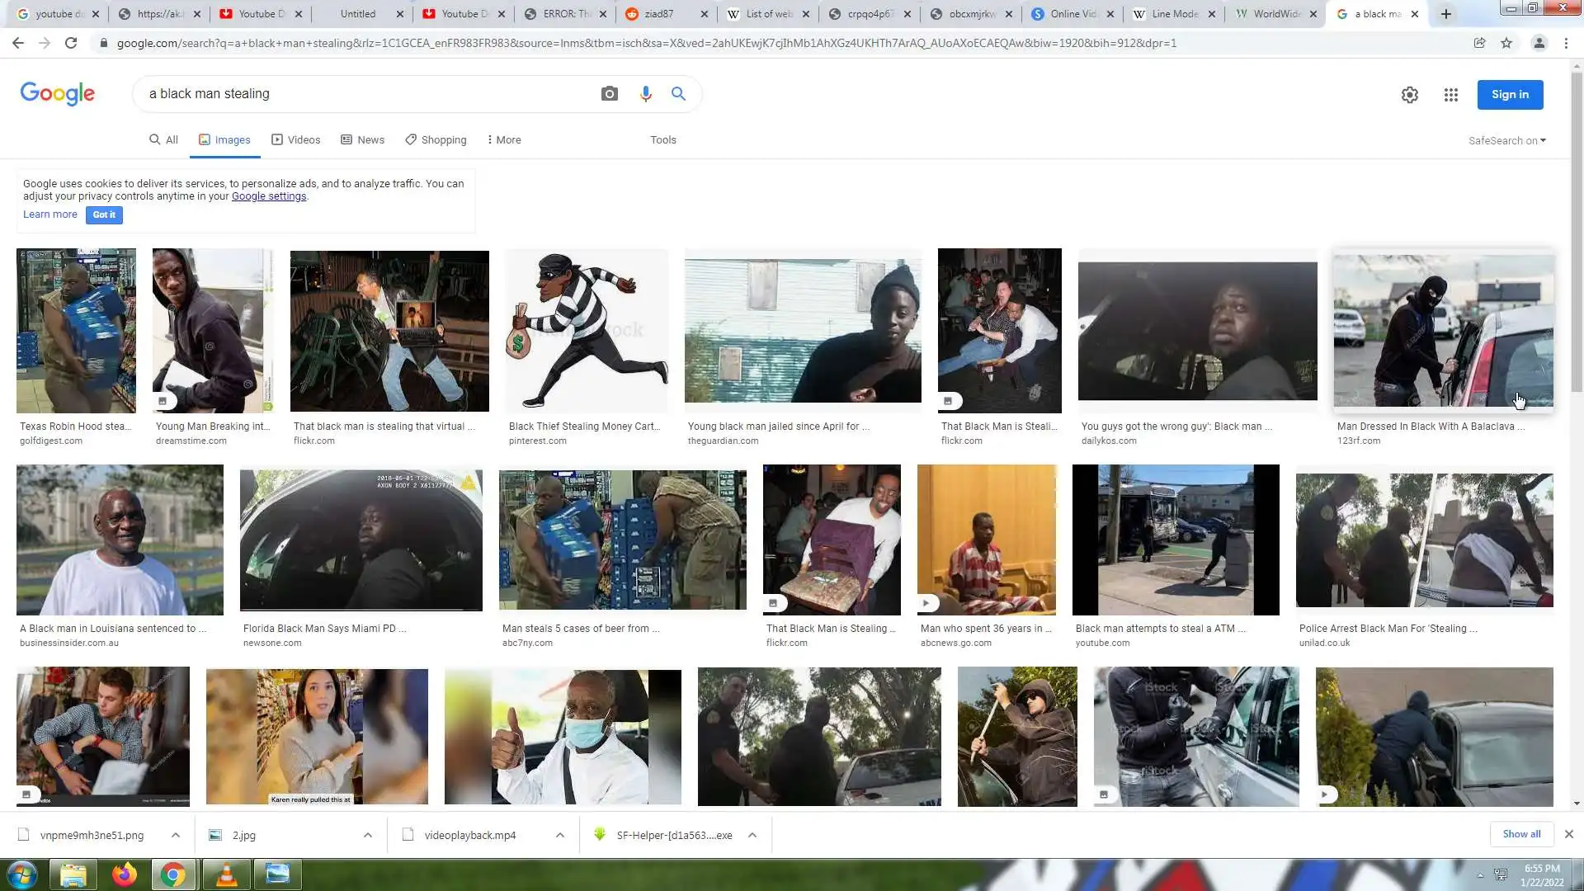Viewport: 1584px width, 891px height.
Task: Expand the SafeSearch on dropdown
Action: [x=1506, y=140]
